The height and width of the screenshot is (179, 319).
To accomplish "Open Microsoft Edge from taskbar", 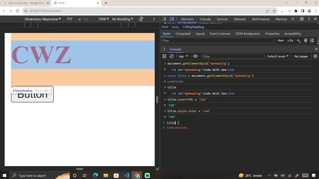I will pos(95,176).
